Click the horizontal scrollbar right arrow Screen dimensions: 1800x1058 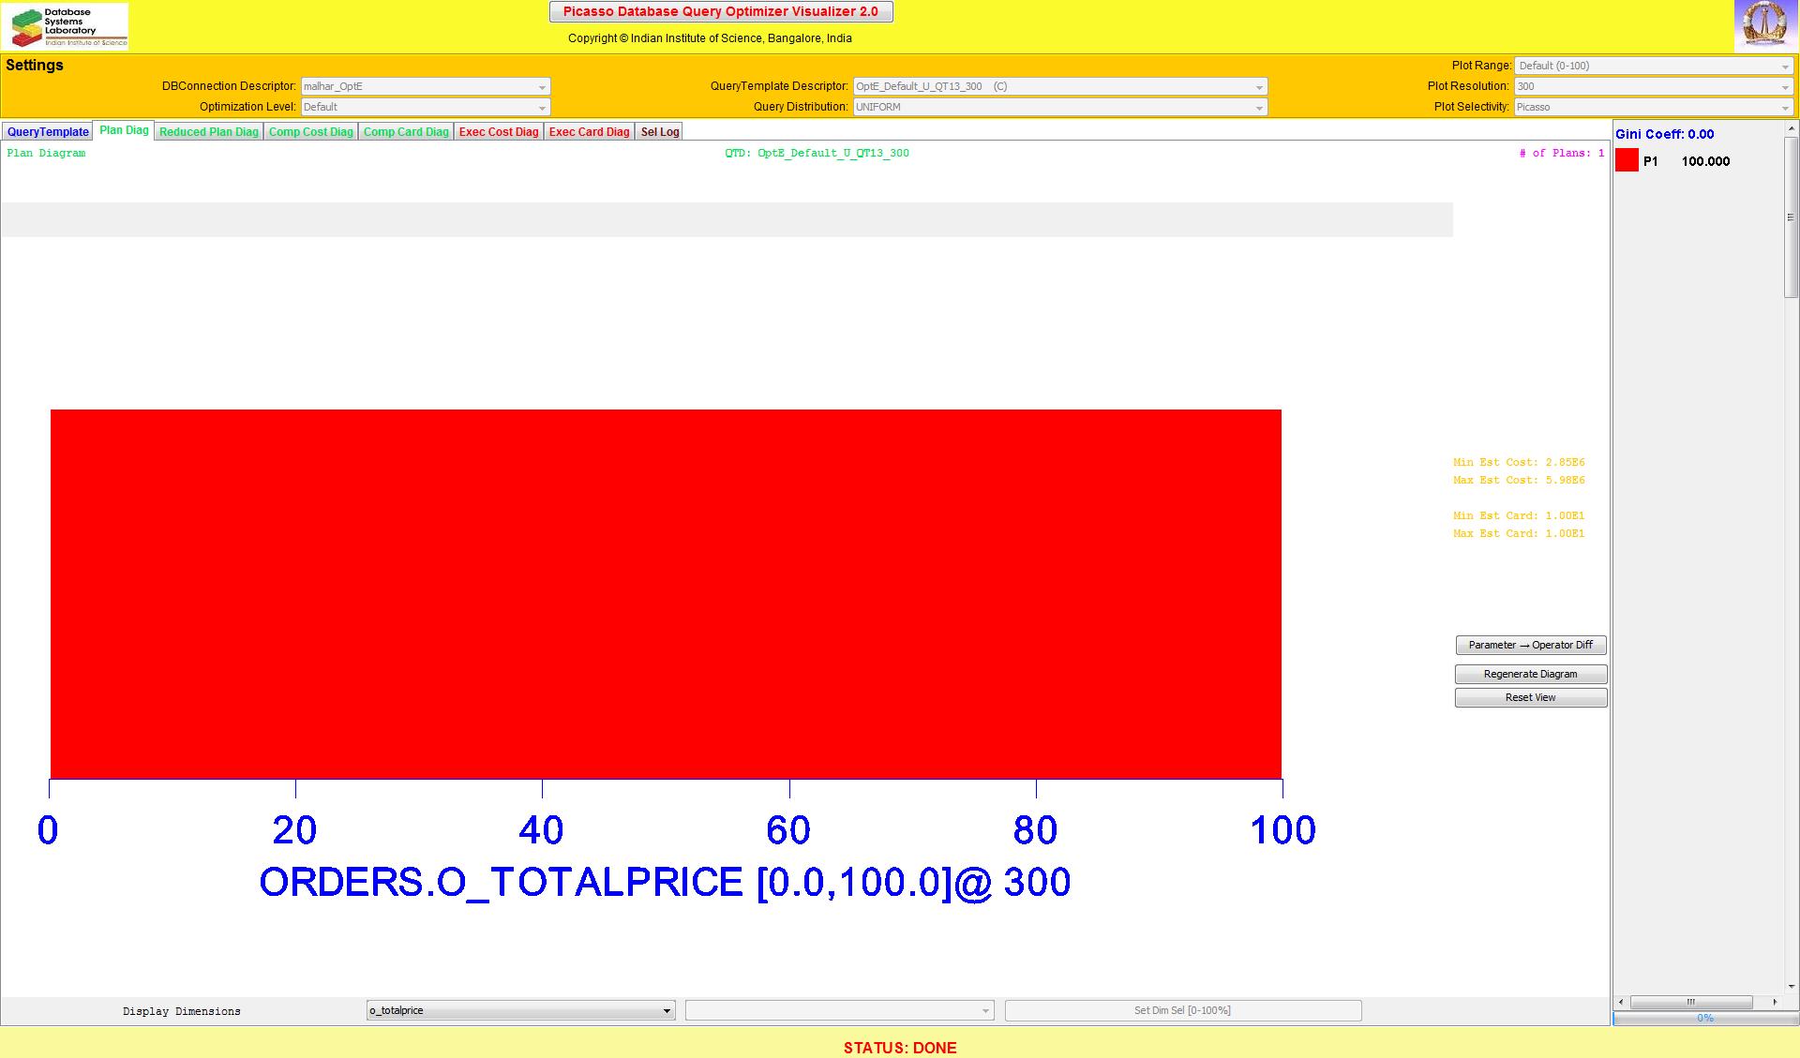[x=1774, y=1002]
